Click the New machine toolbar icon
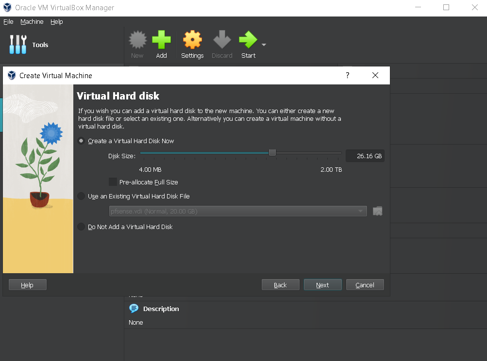Image resolution: width=487 pixels, height=361 pixels. [x=137, y=40]
